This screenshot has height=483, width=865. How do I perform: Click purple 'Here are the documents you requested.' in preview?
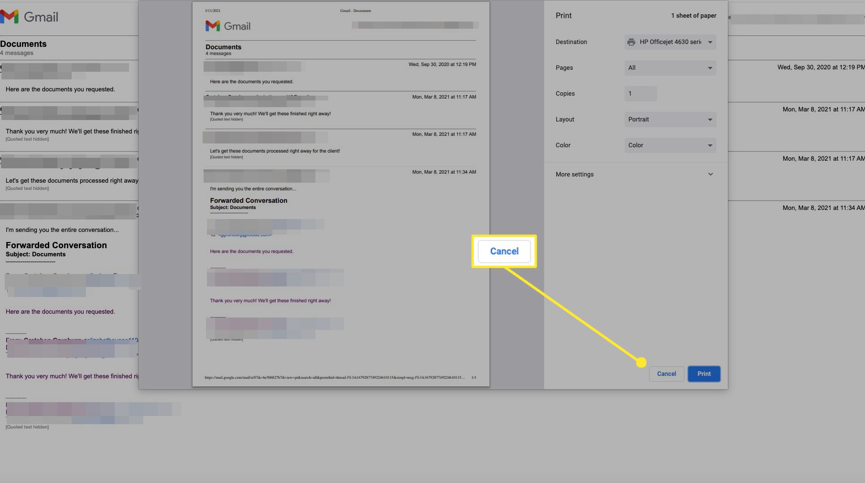click(251, 252)
